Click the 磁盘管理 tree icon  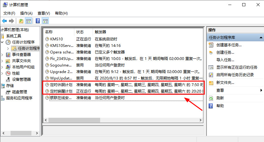pos(8,92)
